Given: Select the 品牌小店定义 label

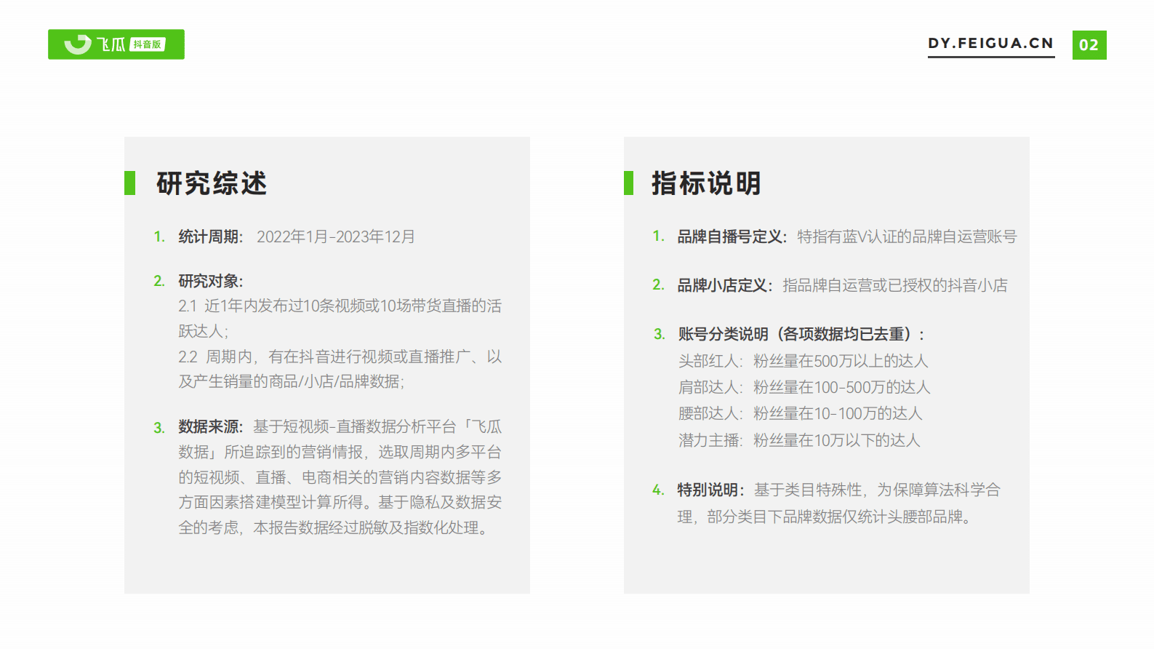Looking at the screenshot, I should (x=724, y=285).
